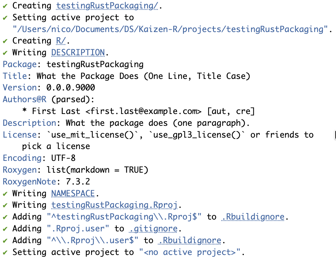Click checkmark beside "Creating R/"
The image size is (336, 259).
point(5,41)
